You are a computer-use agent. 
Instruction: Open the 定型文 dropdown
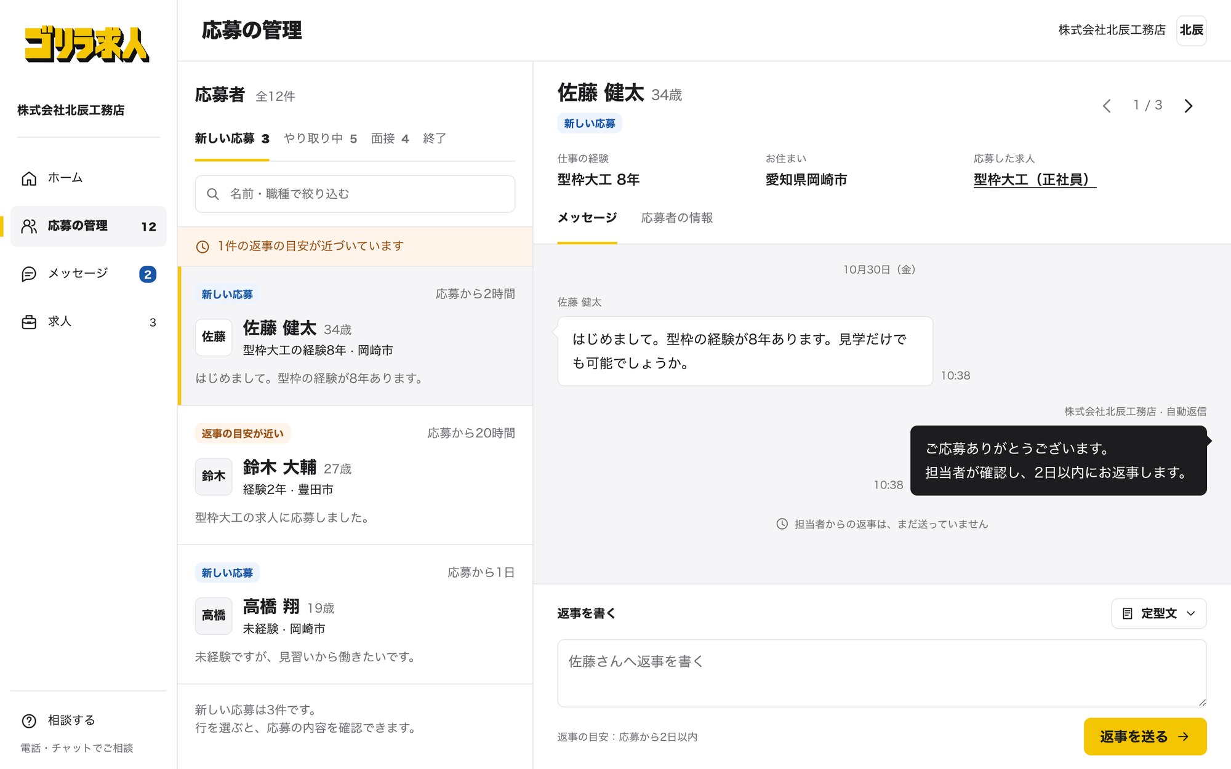tap(1158, 613)
